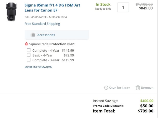Click the Sigma lens product thumbnail
This screenshot has height=118, width=158.
point(12,12)
